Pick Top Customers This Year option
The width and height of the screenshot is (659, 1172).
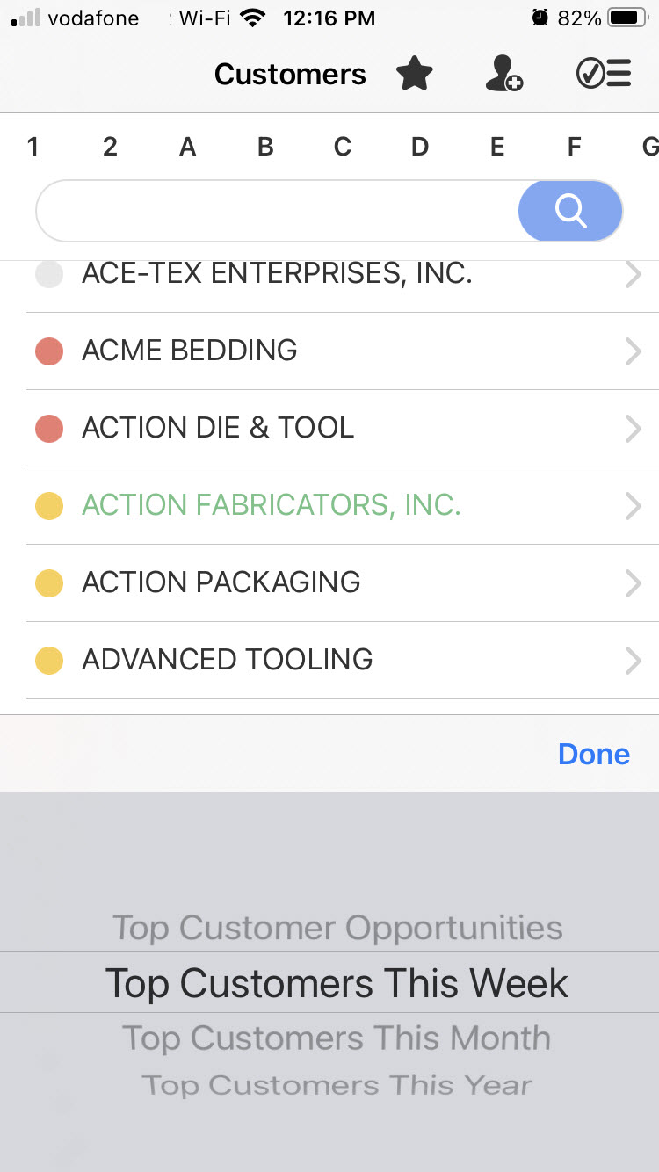coord(337,1085)
